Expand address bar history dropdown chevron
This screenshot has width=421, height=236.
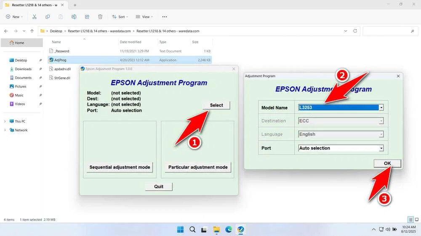pyautogui.click(x=346, y=31)
